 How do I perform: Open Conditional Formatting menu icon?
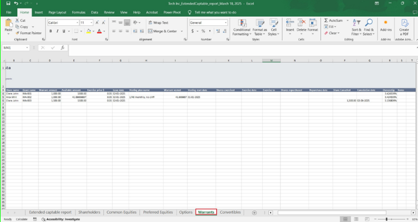point(242,23)
